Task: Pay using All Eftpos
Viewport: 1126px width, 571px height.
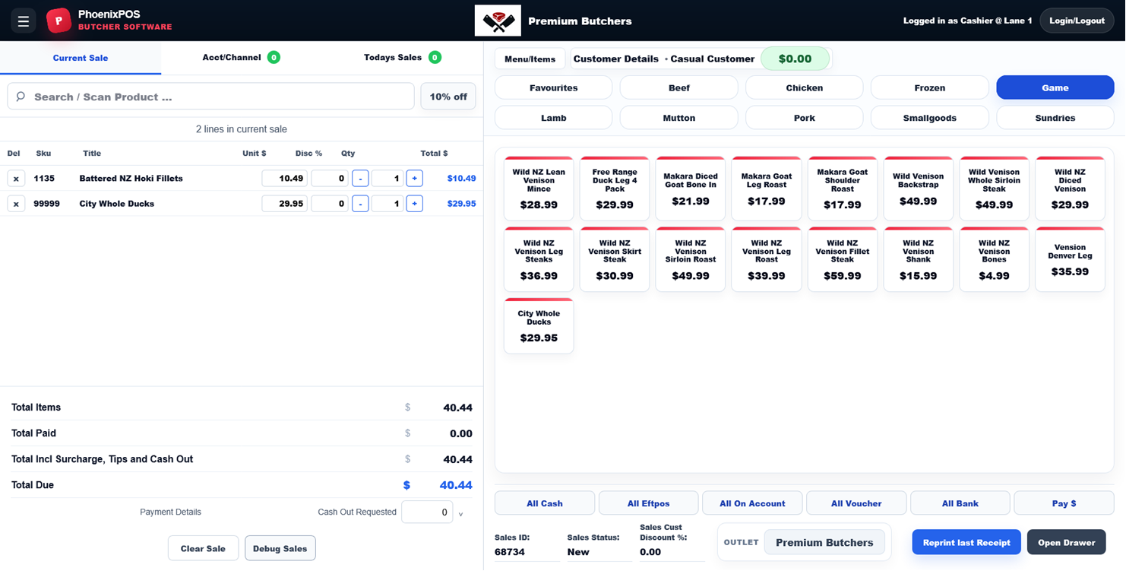Action: pos(648,503)
